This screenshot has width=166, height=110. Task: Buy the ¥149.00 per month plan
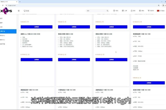coord(149,27)
